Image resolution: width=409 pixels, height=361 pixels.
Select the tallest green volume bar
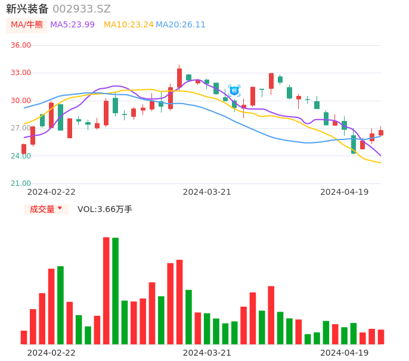pyautogui.click(x=115, y=291)
